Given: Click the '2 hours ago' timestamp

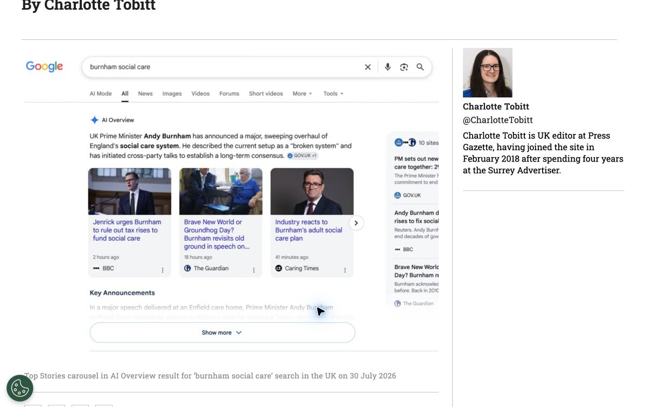Looking at the screenshot, I should [106, 257].
